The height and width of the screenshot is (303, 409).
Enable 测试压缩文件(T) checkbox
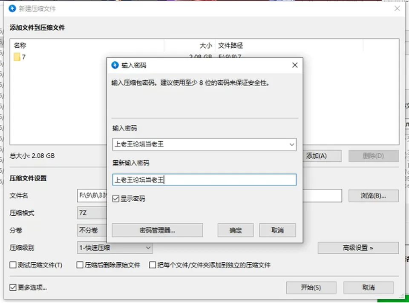coord(13,265)
